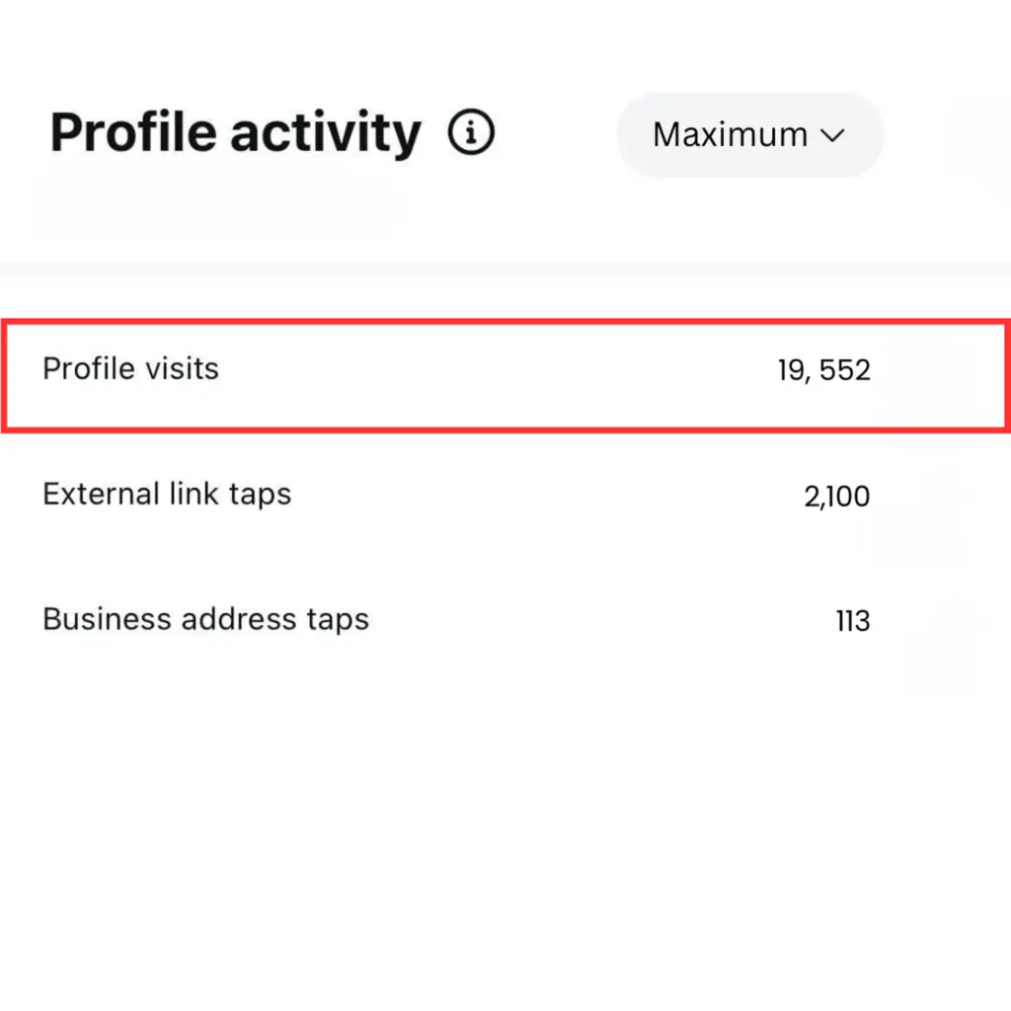Viewport: 1011px width, 1011px height.
Task: Click the word activity in the heading
Action: tap(326, 133)
